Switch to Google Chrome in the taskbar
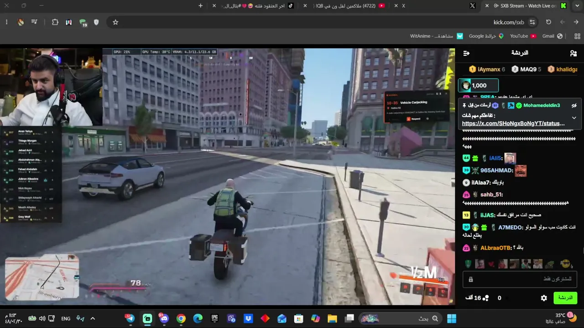584x328 pixels. coord(181,318)
